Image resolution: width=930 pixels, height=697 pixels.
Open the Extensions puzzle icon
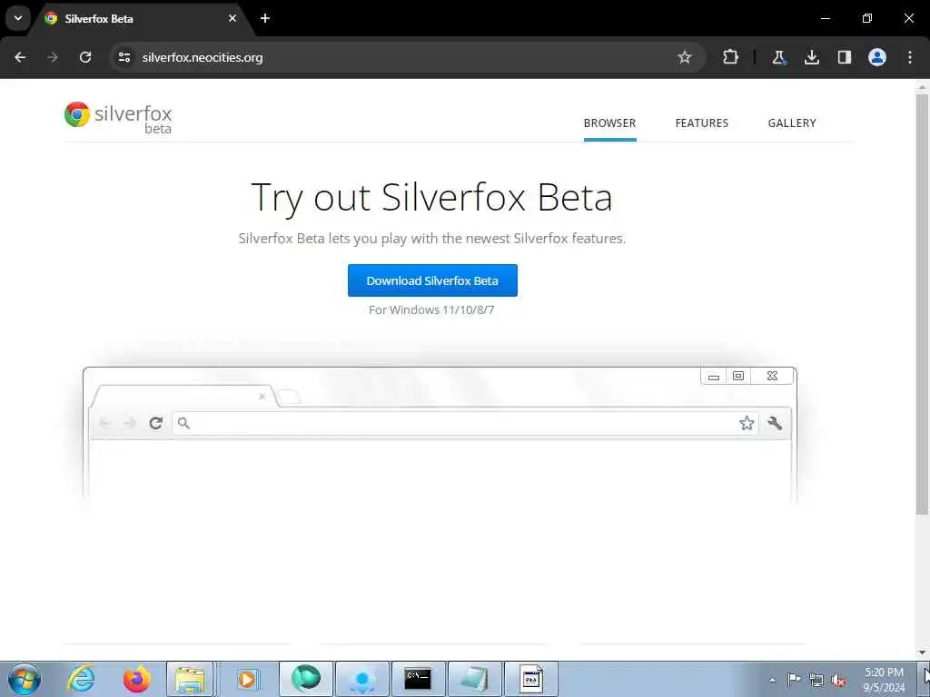point(731,57)
